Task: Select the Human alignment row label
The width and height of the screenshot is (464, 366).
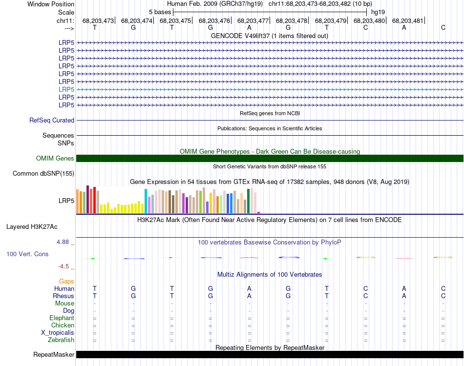Action: pos(64,288)
